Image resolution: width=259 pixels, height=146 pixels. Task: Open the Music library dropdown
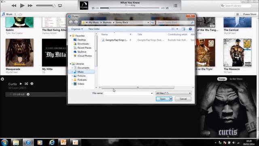coord(9,14)
